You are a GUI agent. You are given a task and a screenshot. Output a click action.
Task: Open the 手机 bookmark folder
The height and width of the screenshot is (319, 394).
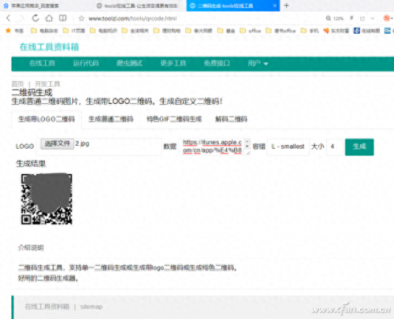point(310,31)
